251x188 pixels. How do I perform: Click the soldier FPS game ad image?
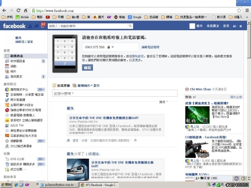coord(197,149)
